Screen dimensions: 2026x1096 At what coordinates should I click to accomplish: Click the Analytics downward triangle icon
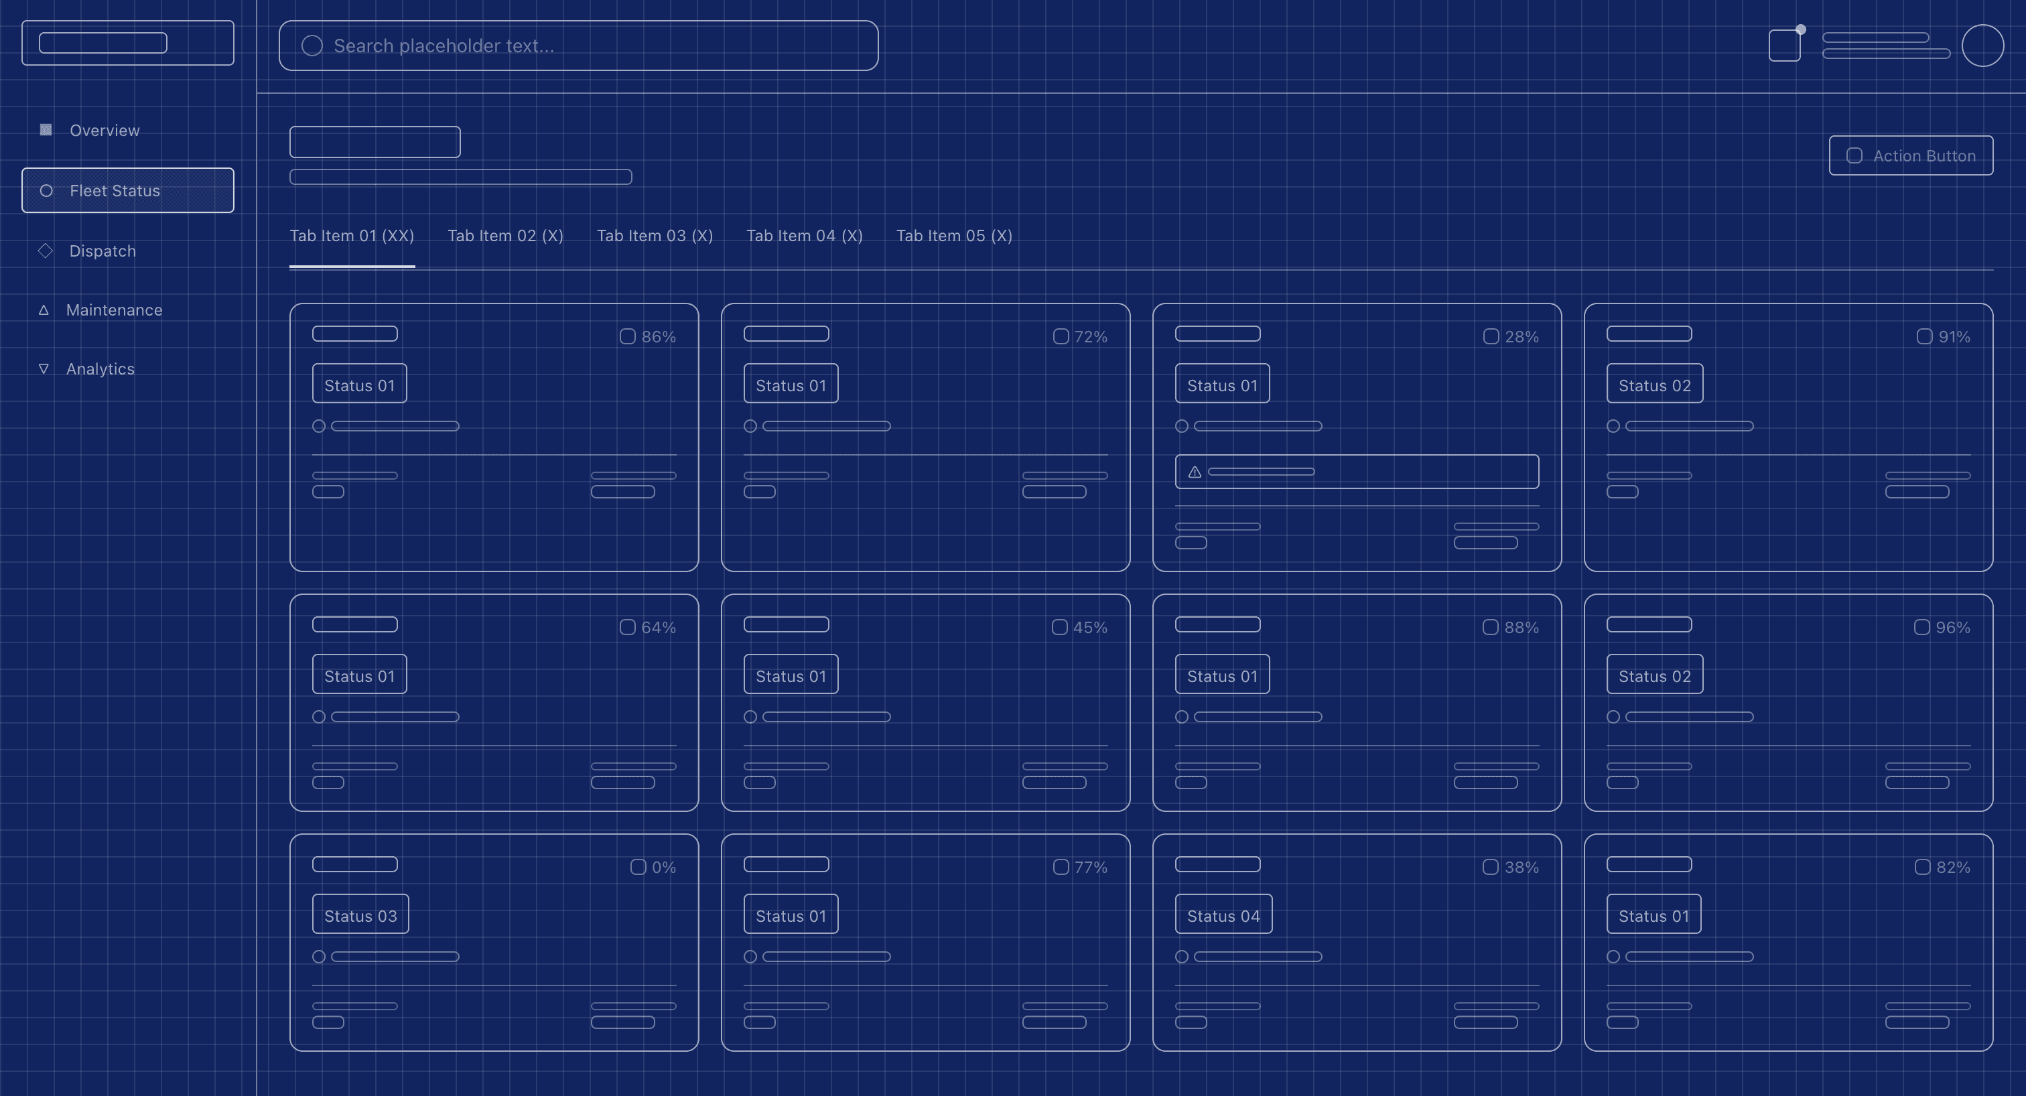(x=44, y=368)
